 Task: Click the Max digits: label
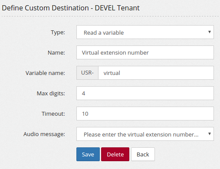coord(51,94)
